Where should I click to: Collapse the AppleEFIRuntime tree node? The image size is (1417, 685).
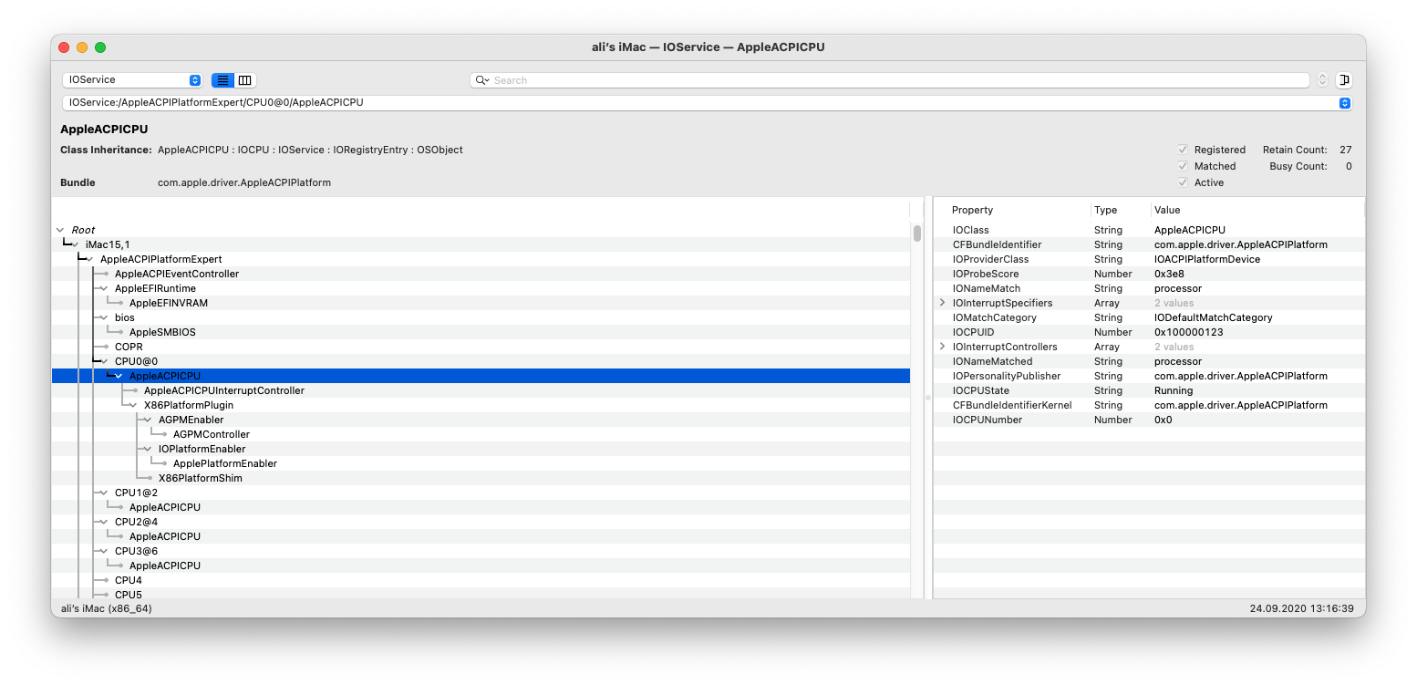pos(105,288)
